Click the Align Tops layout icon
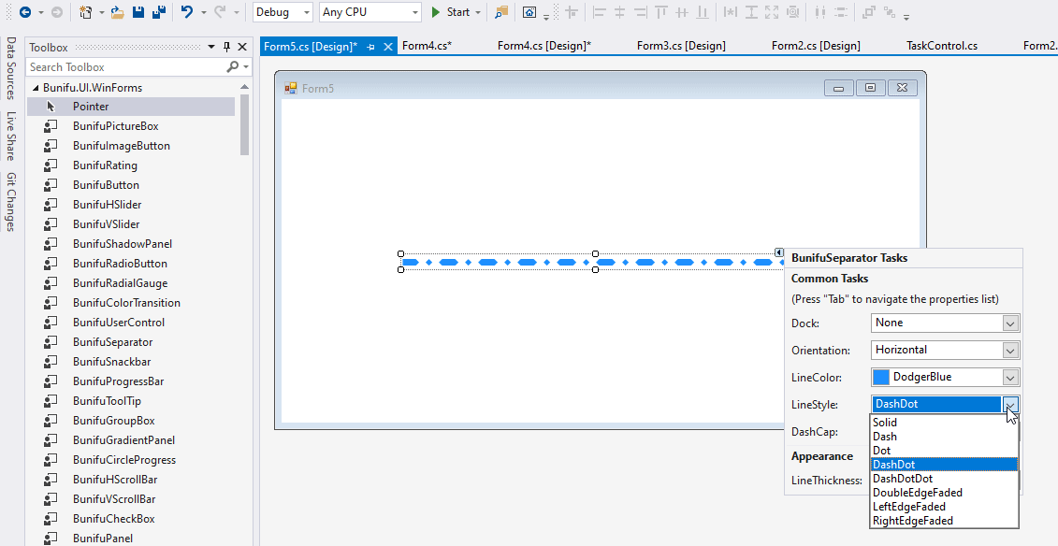The height and width of the screenshot is (546, 1058). click(661, 12)
